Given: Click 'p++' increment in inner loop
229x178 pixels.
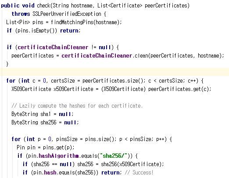Looking at the screenshot, I should 160,139.
